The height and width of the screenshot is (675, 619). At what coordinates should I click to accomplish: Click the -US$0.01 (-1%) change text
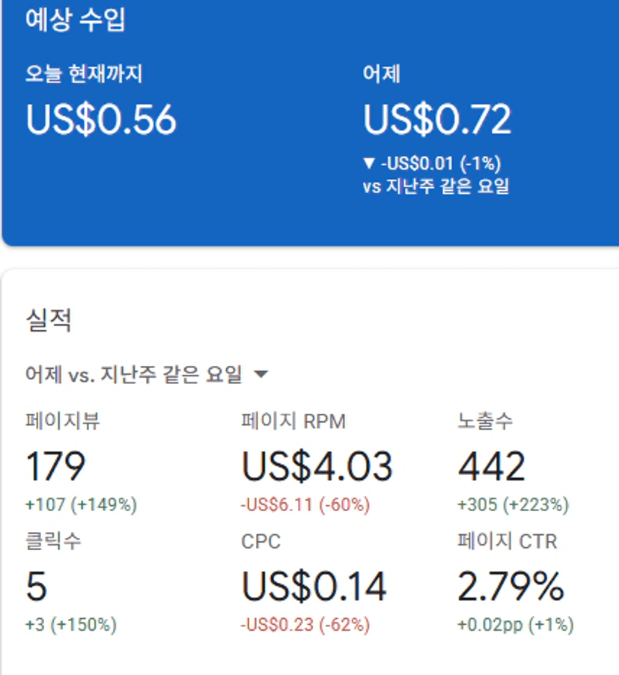pos(439,163)
